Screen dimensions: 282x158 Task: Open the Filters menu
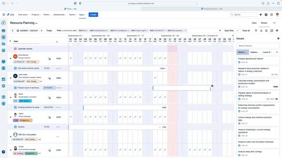47,14
